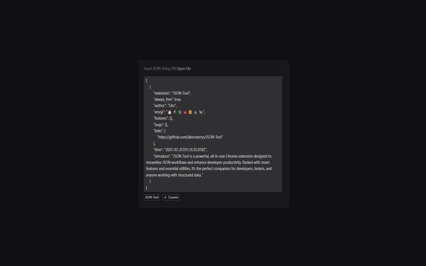Click the llama emoji at end
This screenshot has width=426, height=266.
point(201,112)
